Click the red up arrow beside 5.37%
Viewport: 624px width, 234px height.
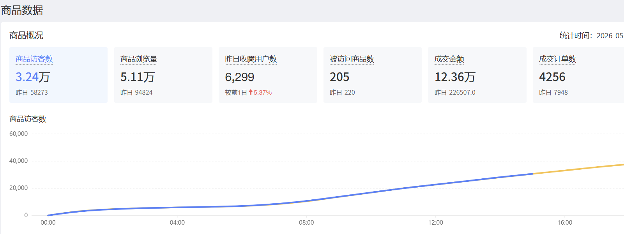251,92
